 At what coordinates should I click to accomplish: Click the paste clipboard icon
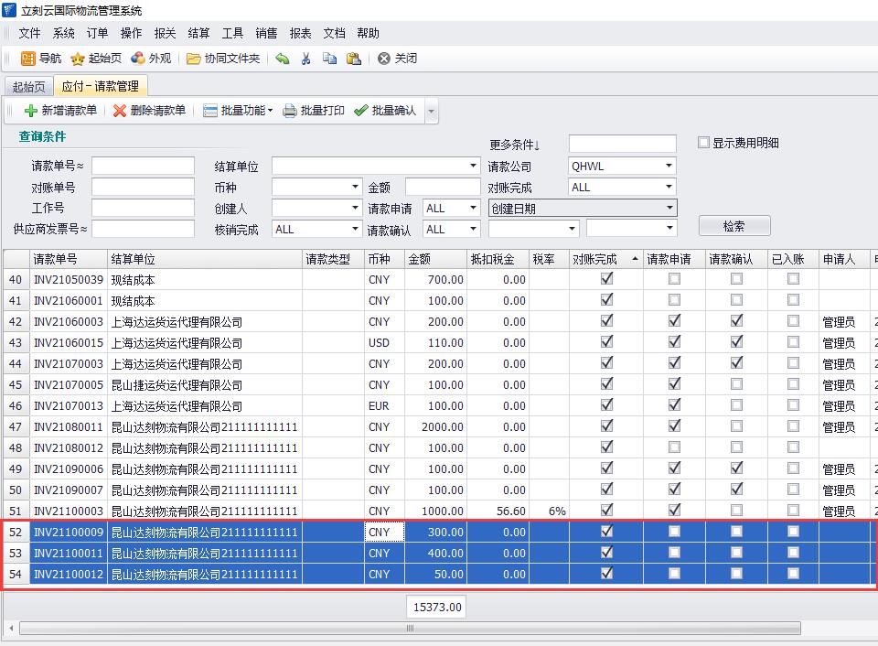354,59
